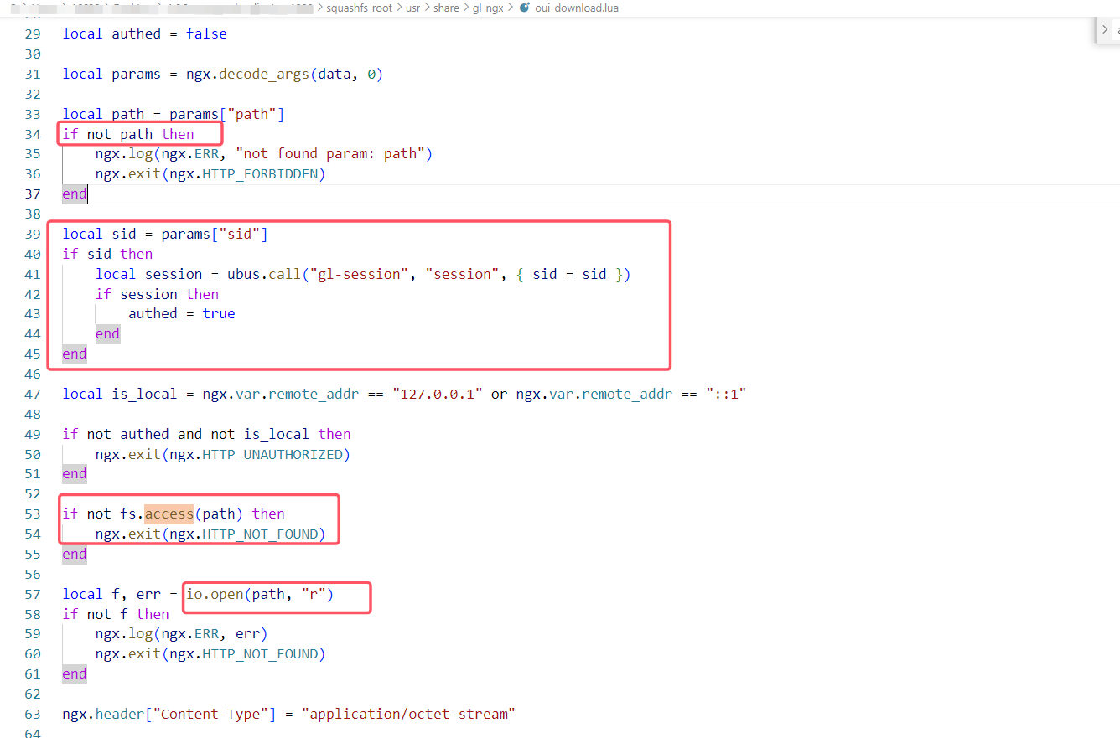
Task: Click the 'io.open(path, "r")' code line
Action: click(199, 594)
